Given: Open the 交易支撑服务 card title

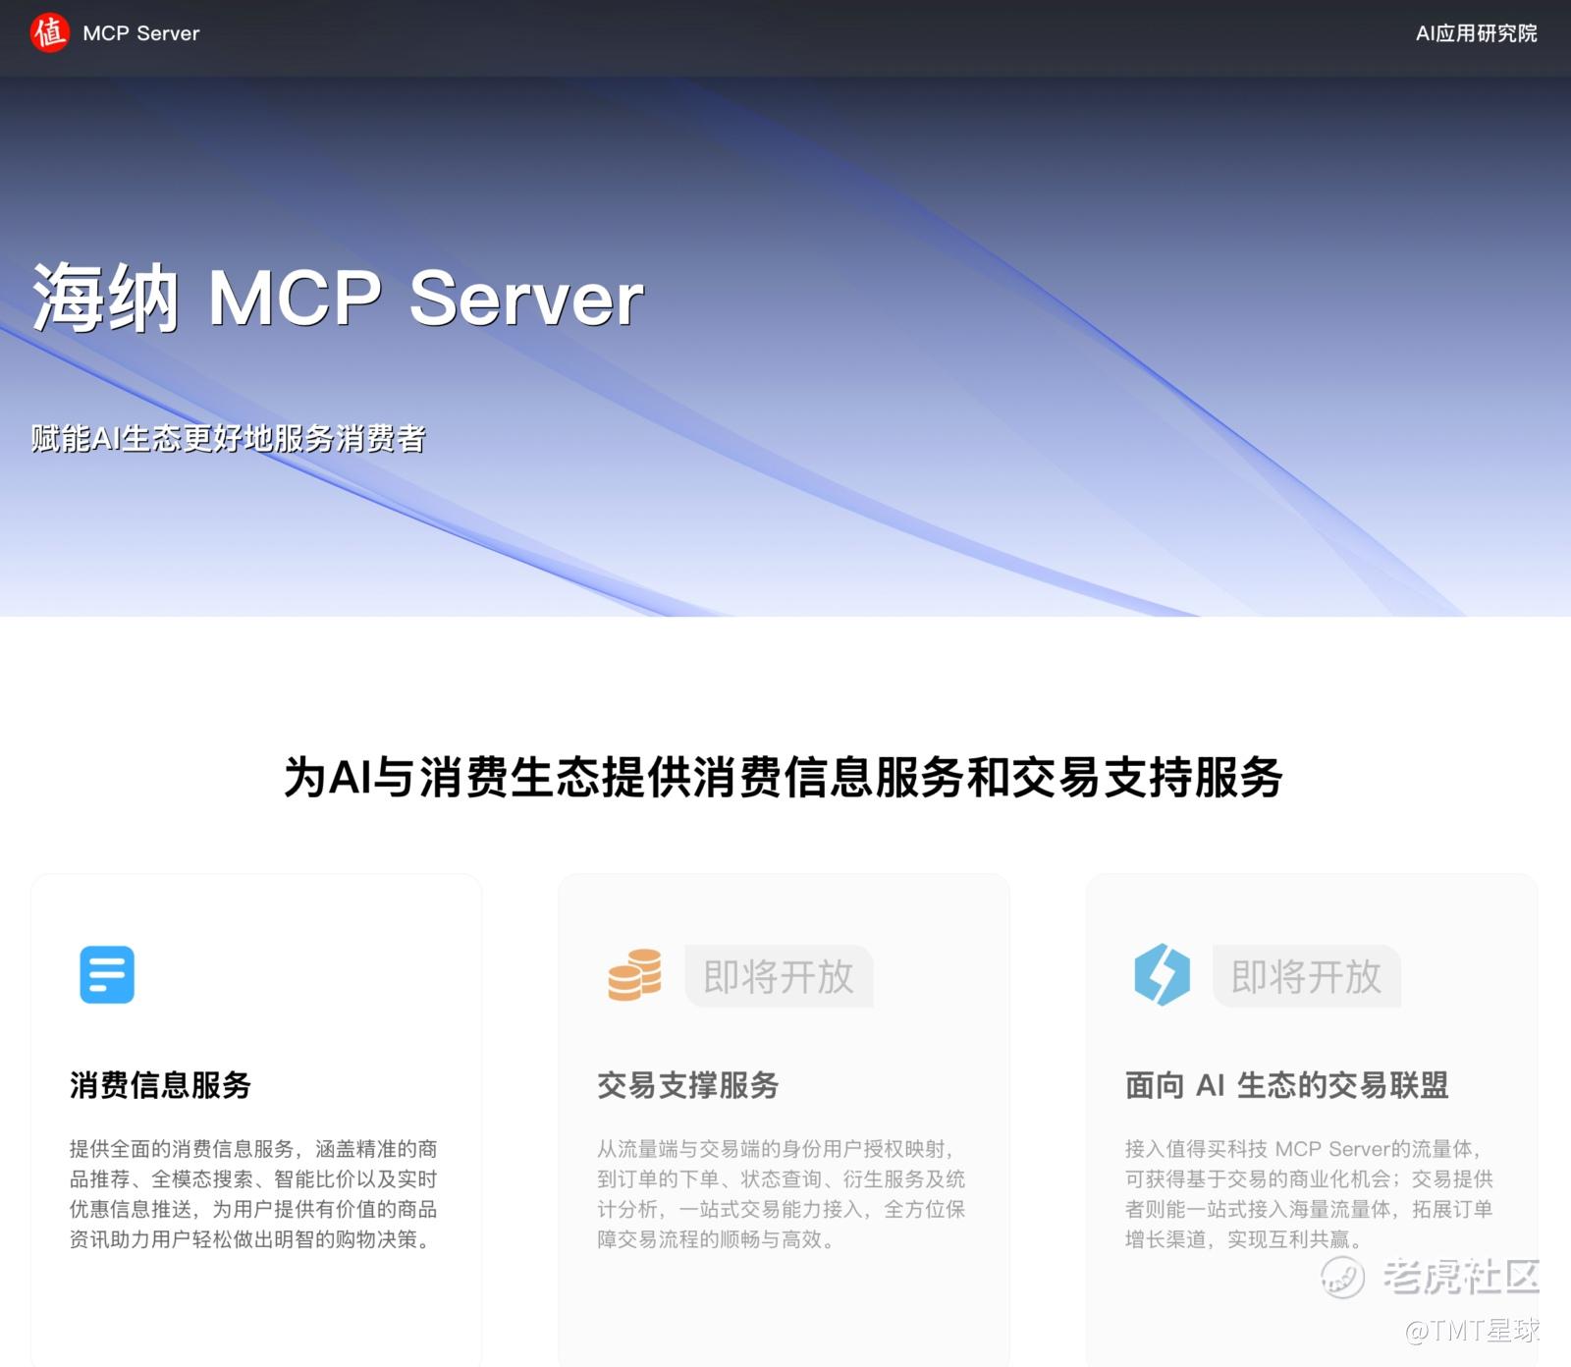Looking at the screenshot, I should click(x=688, y=1085).
